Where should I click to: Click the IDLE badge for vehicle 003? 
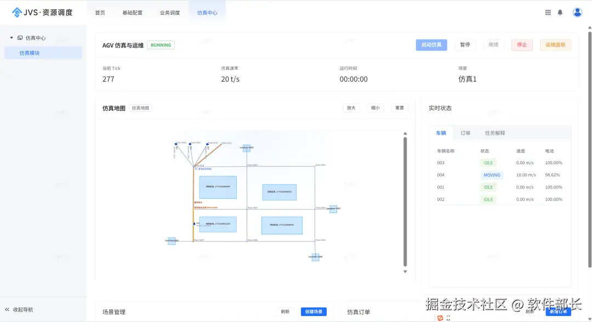click(488, 163)
